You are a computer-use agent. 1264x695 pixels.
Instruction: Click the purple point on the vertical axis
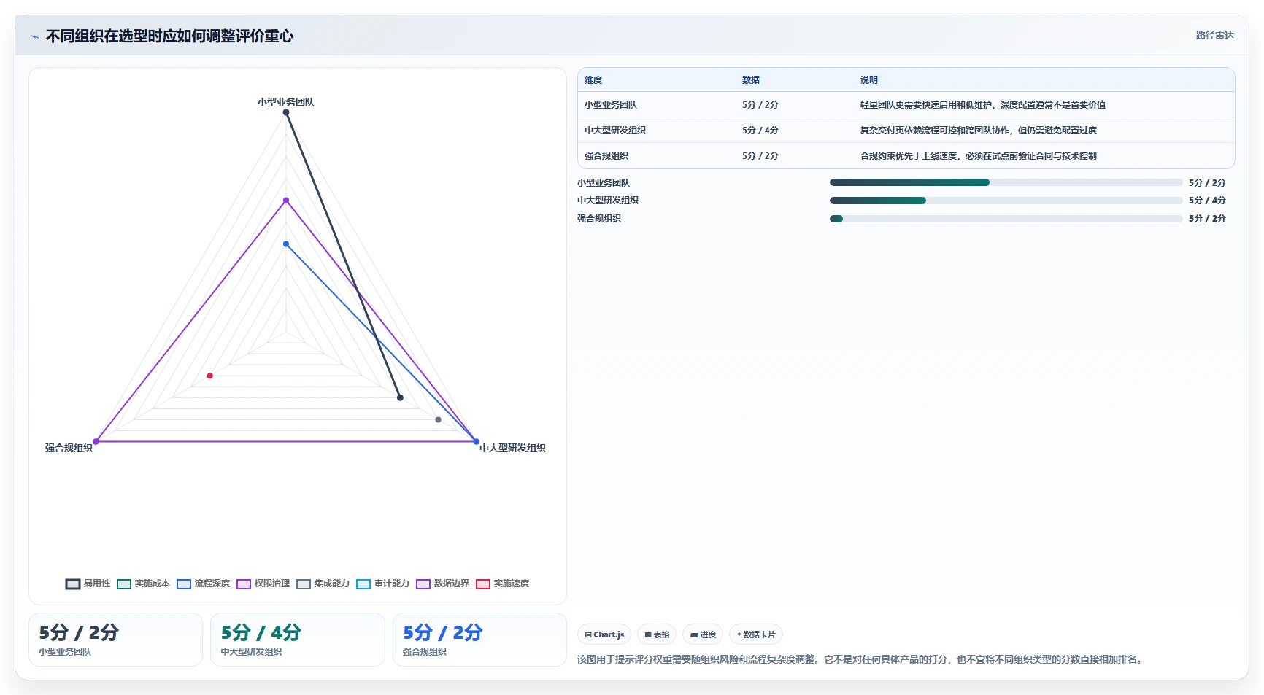tap(286, 200)
